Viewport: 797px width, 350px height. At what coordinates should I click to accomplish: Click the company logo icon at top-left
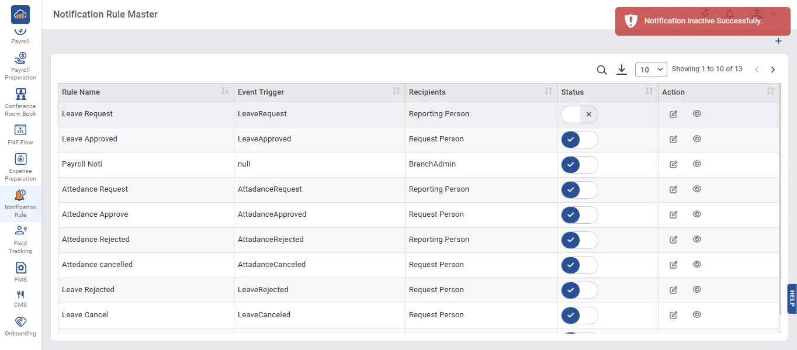pos(20,14)
